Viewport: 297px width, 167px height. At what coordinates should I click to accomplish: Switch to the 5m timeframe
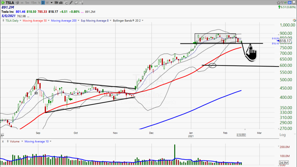27,3
